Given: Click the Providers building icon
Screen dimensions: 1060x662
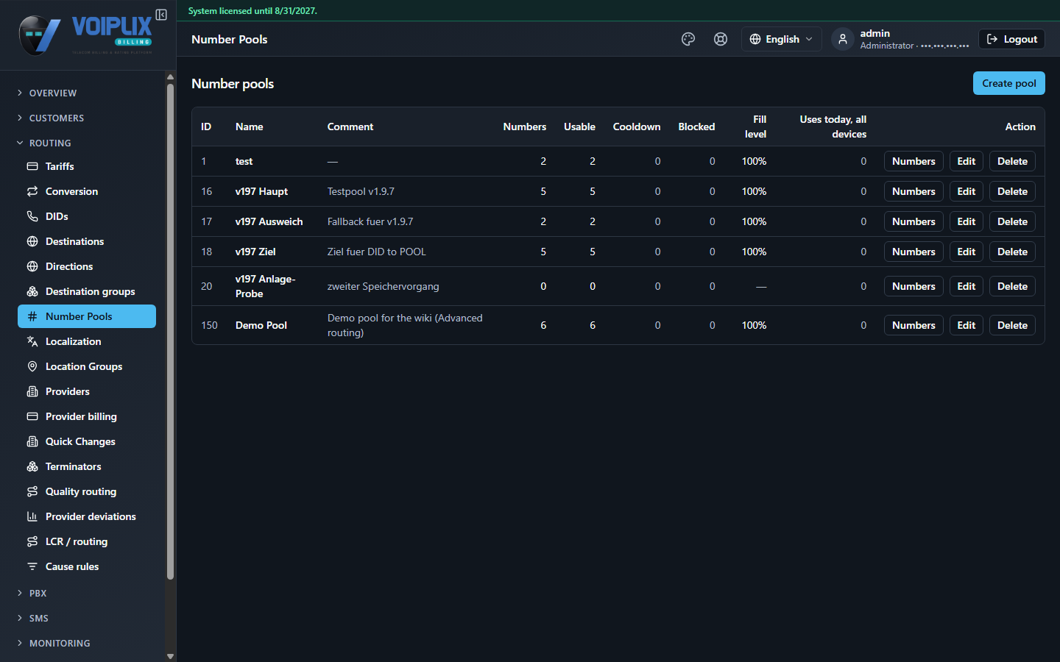Looking at the screenshot, I should (32, 391).
